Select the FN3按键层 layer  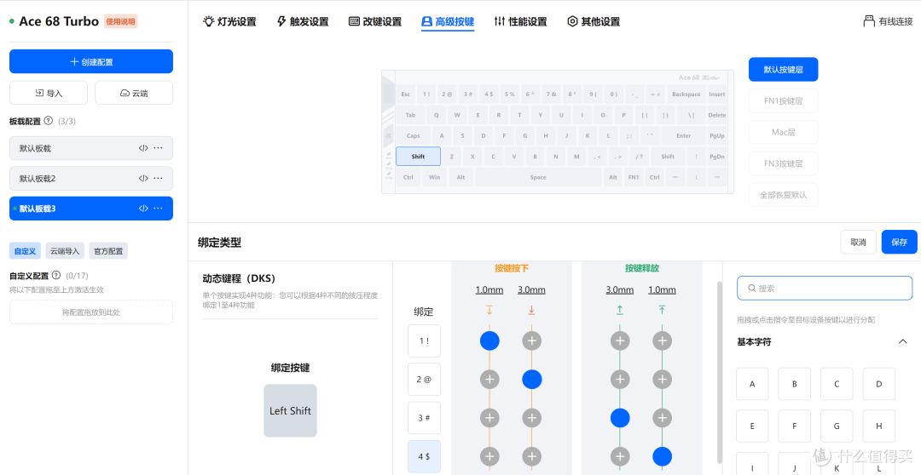783,163
